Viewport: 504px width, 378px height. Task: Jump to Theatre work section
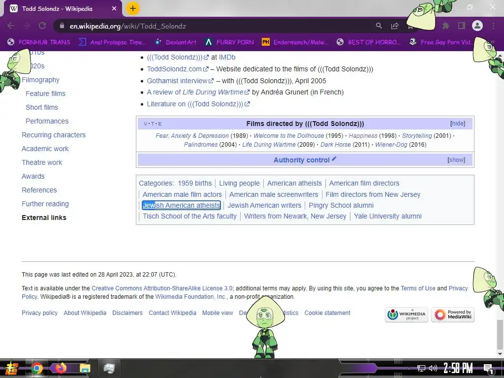click(42, 162)
